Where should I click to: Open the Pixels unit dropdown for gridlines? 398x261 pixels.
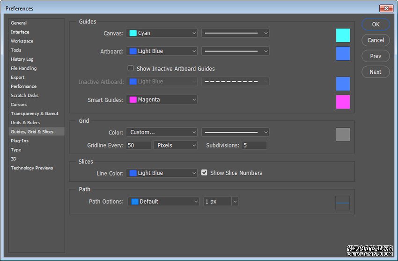175,145
